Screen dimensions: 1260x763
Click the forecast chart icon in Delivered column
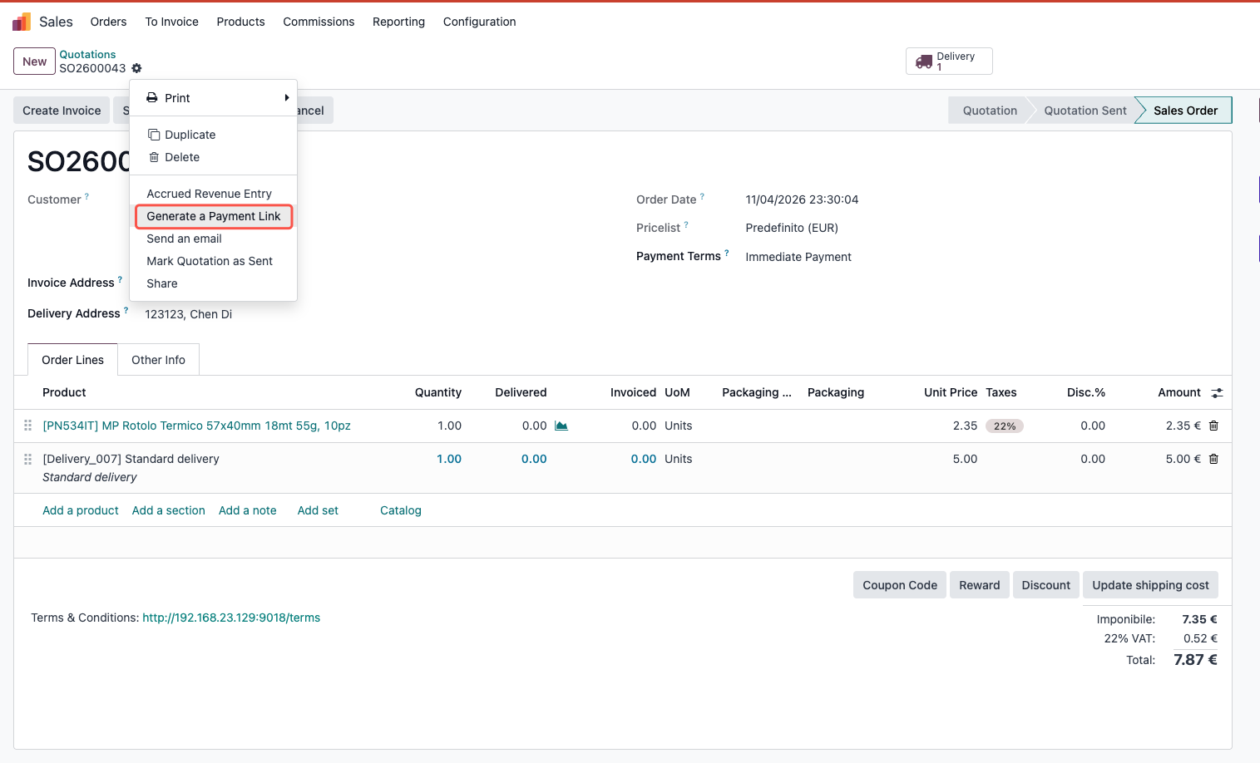561,426
